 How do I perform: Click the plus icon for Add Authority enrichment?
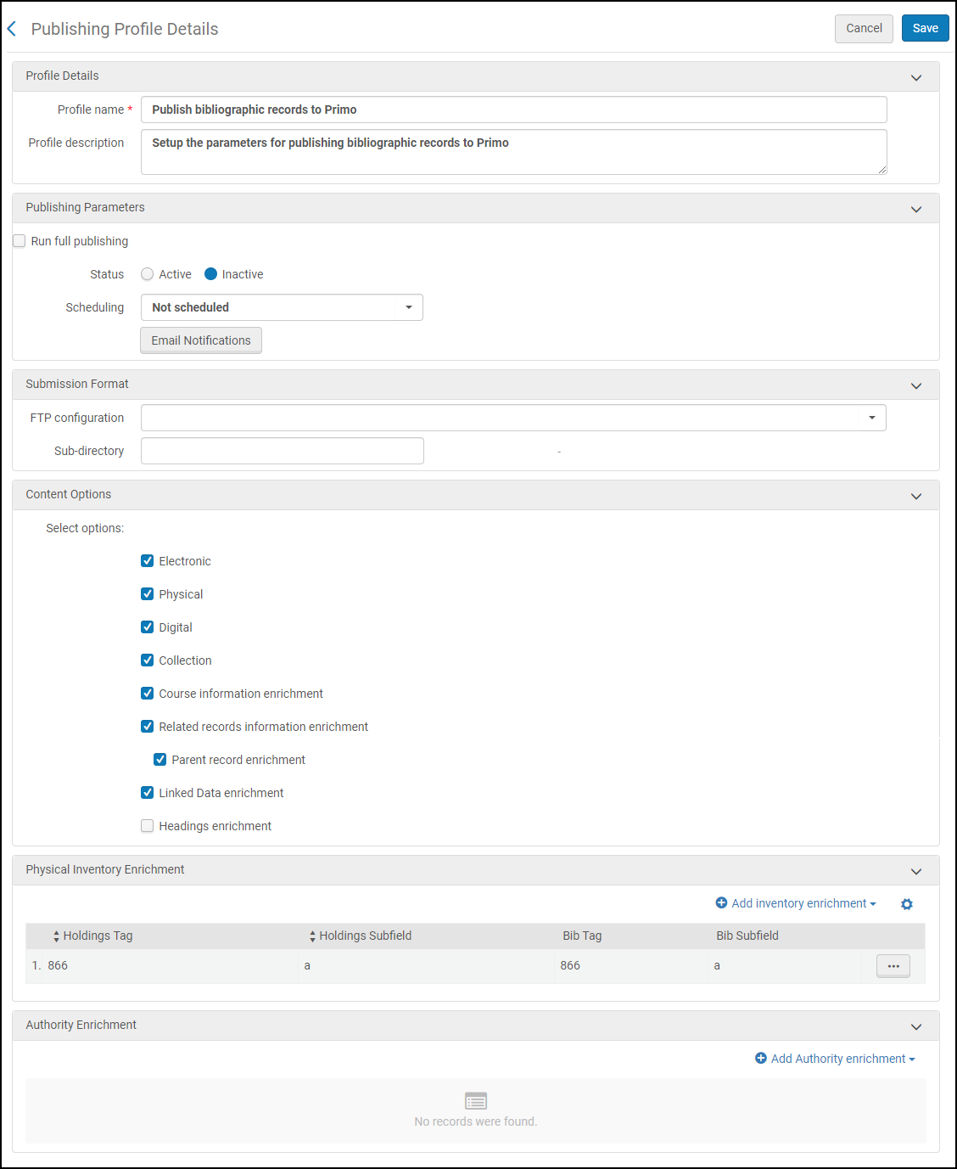761,1059
